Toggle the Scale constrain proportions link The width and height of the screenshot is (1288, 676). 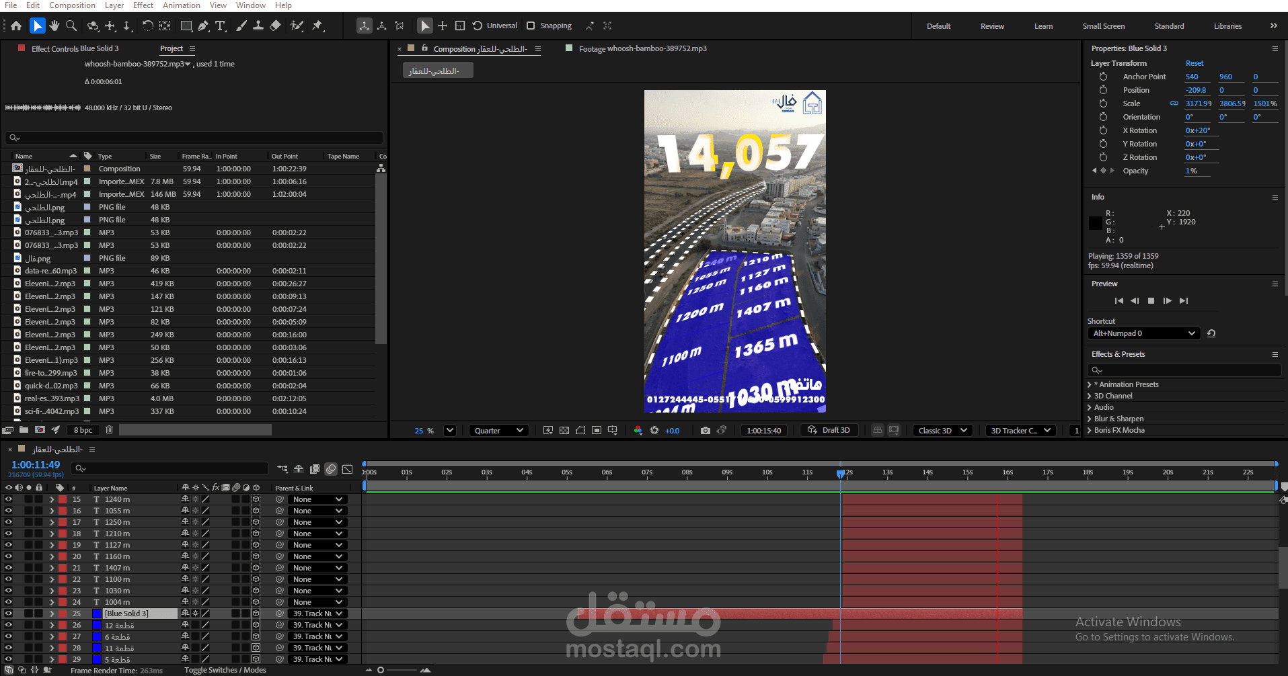coord(1174,104)
